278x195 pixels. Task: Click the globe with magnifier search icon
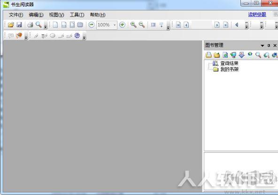tap(266, 55)
